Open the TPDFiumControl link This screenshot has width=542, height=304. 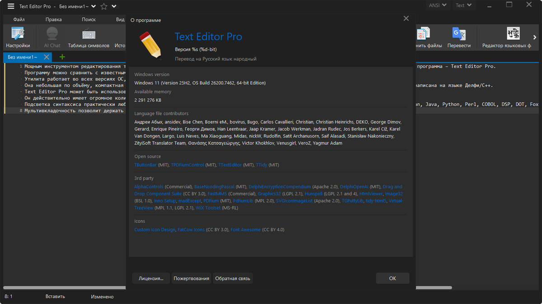[187, 165]
